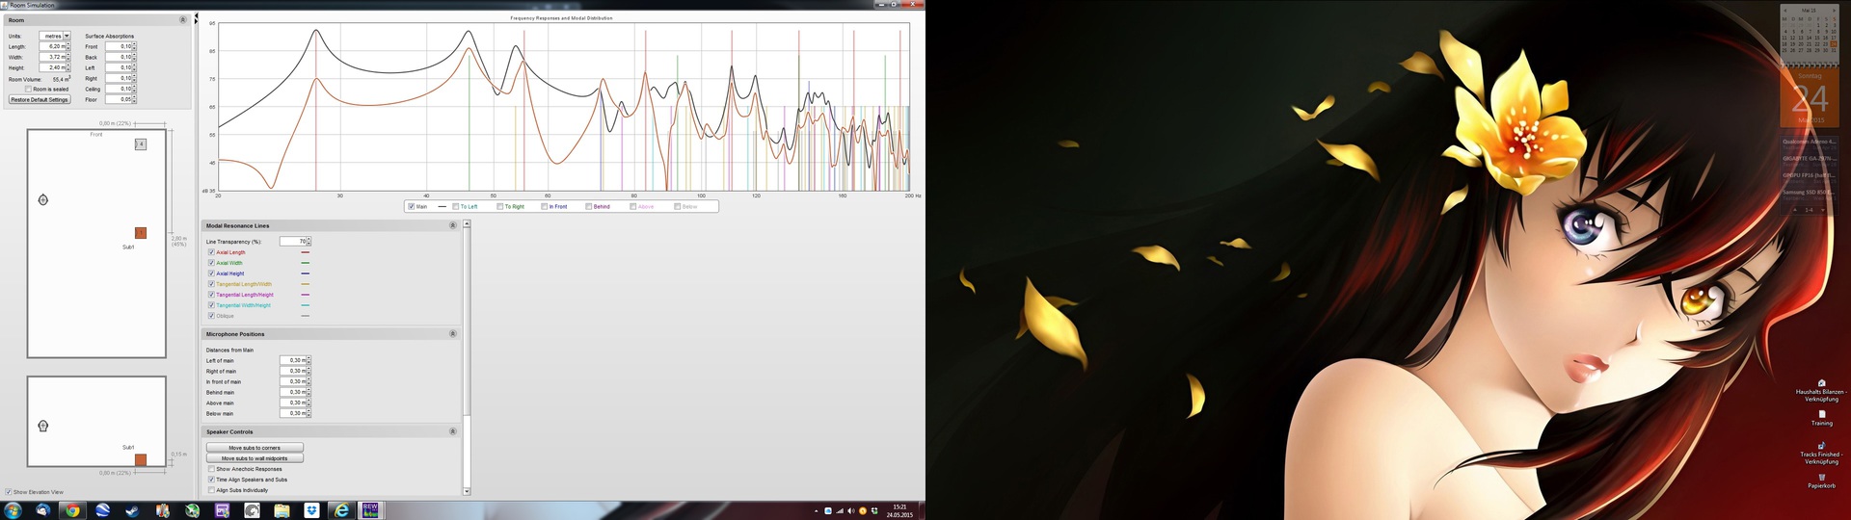This screenshot has height=520, width=1851.
Task: Click Restore Default Settings button
Action: point(40,99)
